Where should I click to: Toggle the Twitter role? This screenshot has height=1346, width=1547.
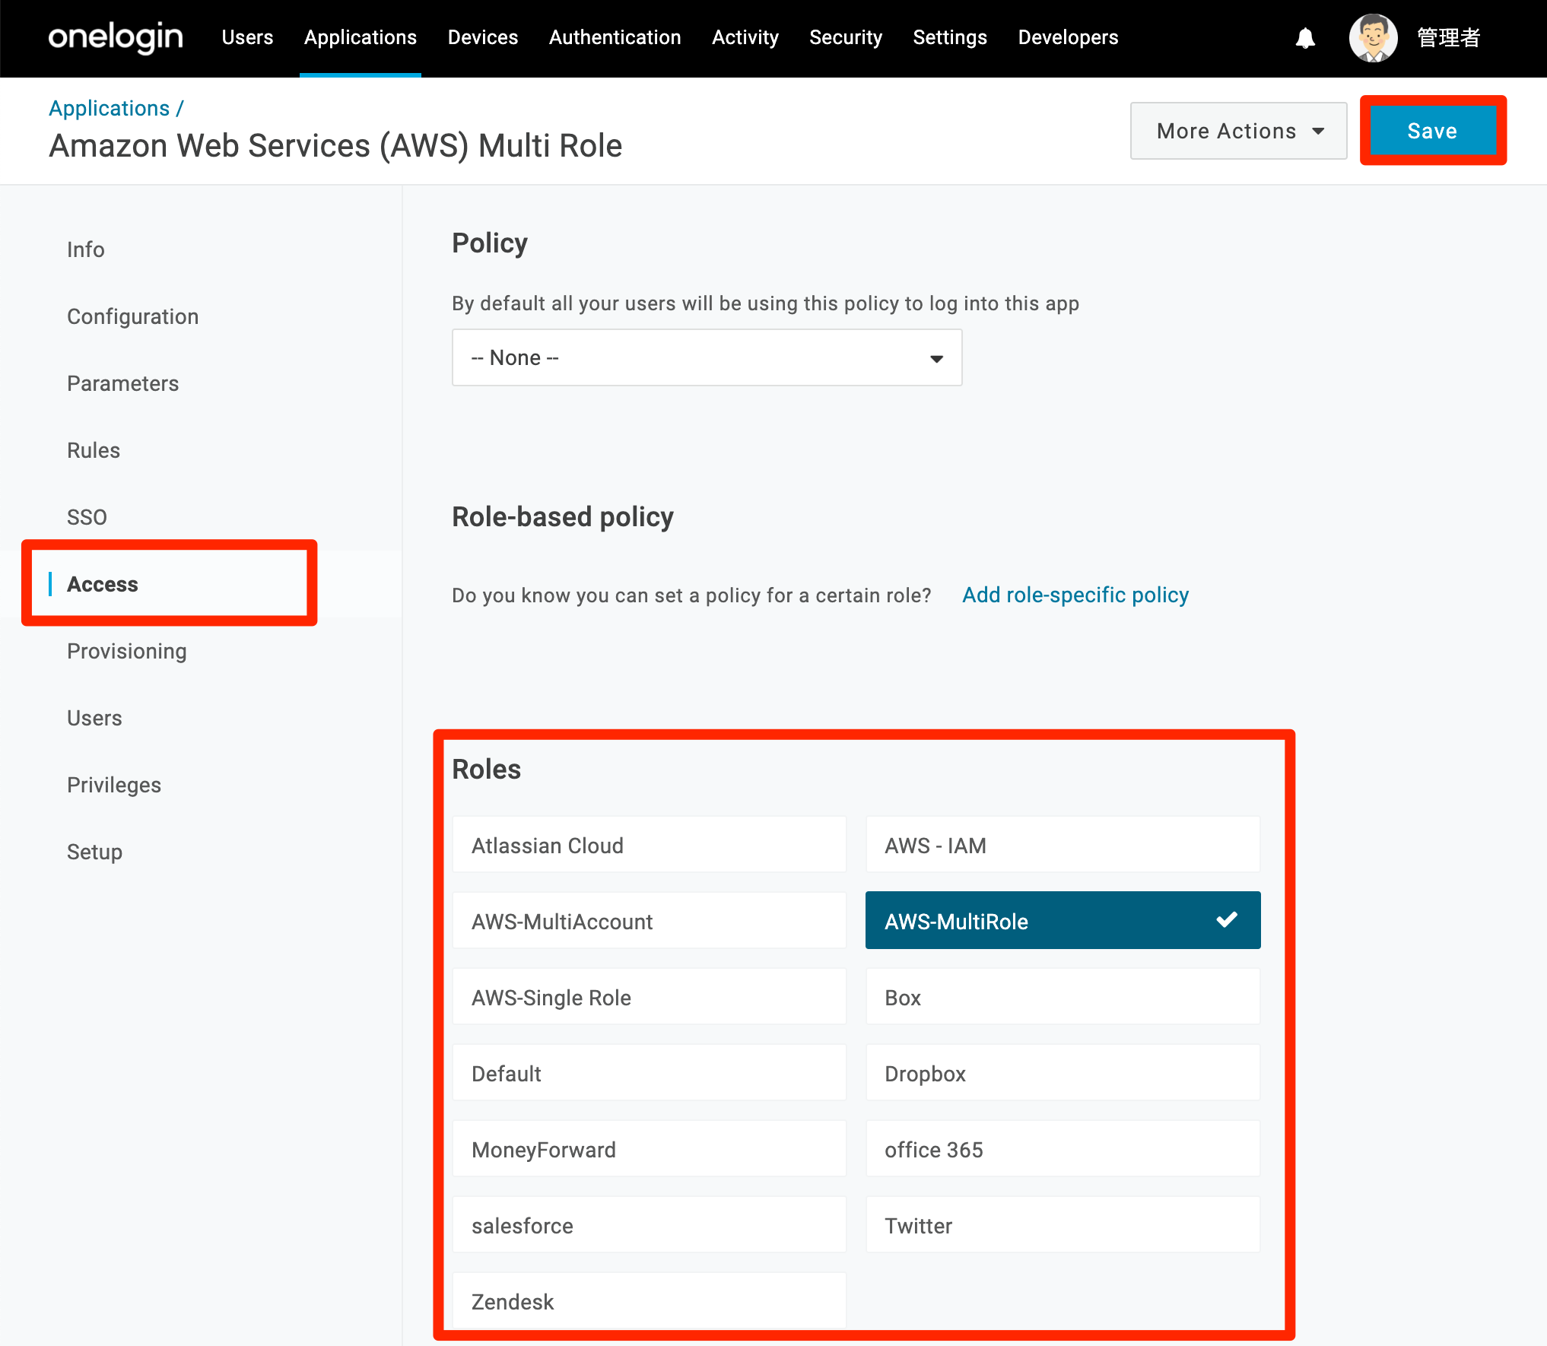point(1063,1225)
